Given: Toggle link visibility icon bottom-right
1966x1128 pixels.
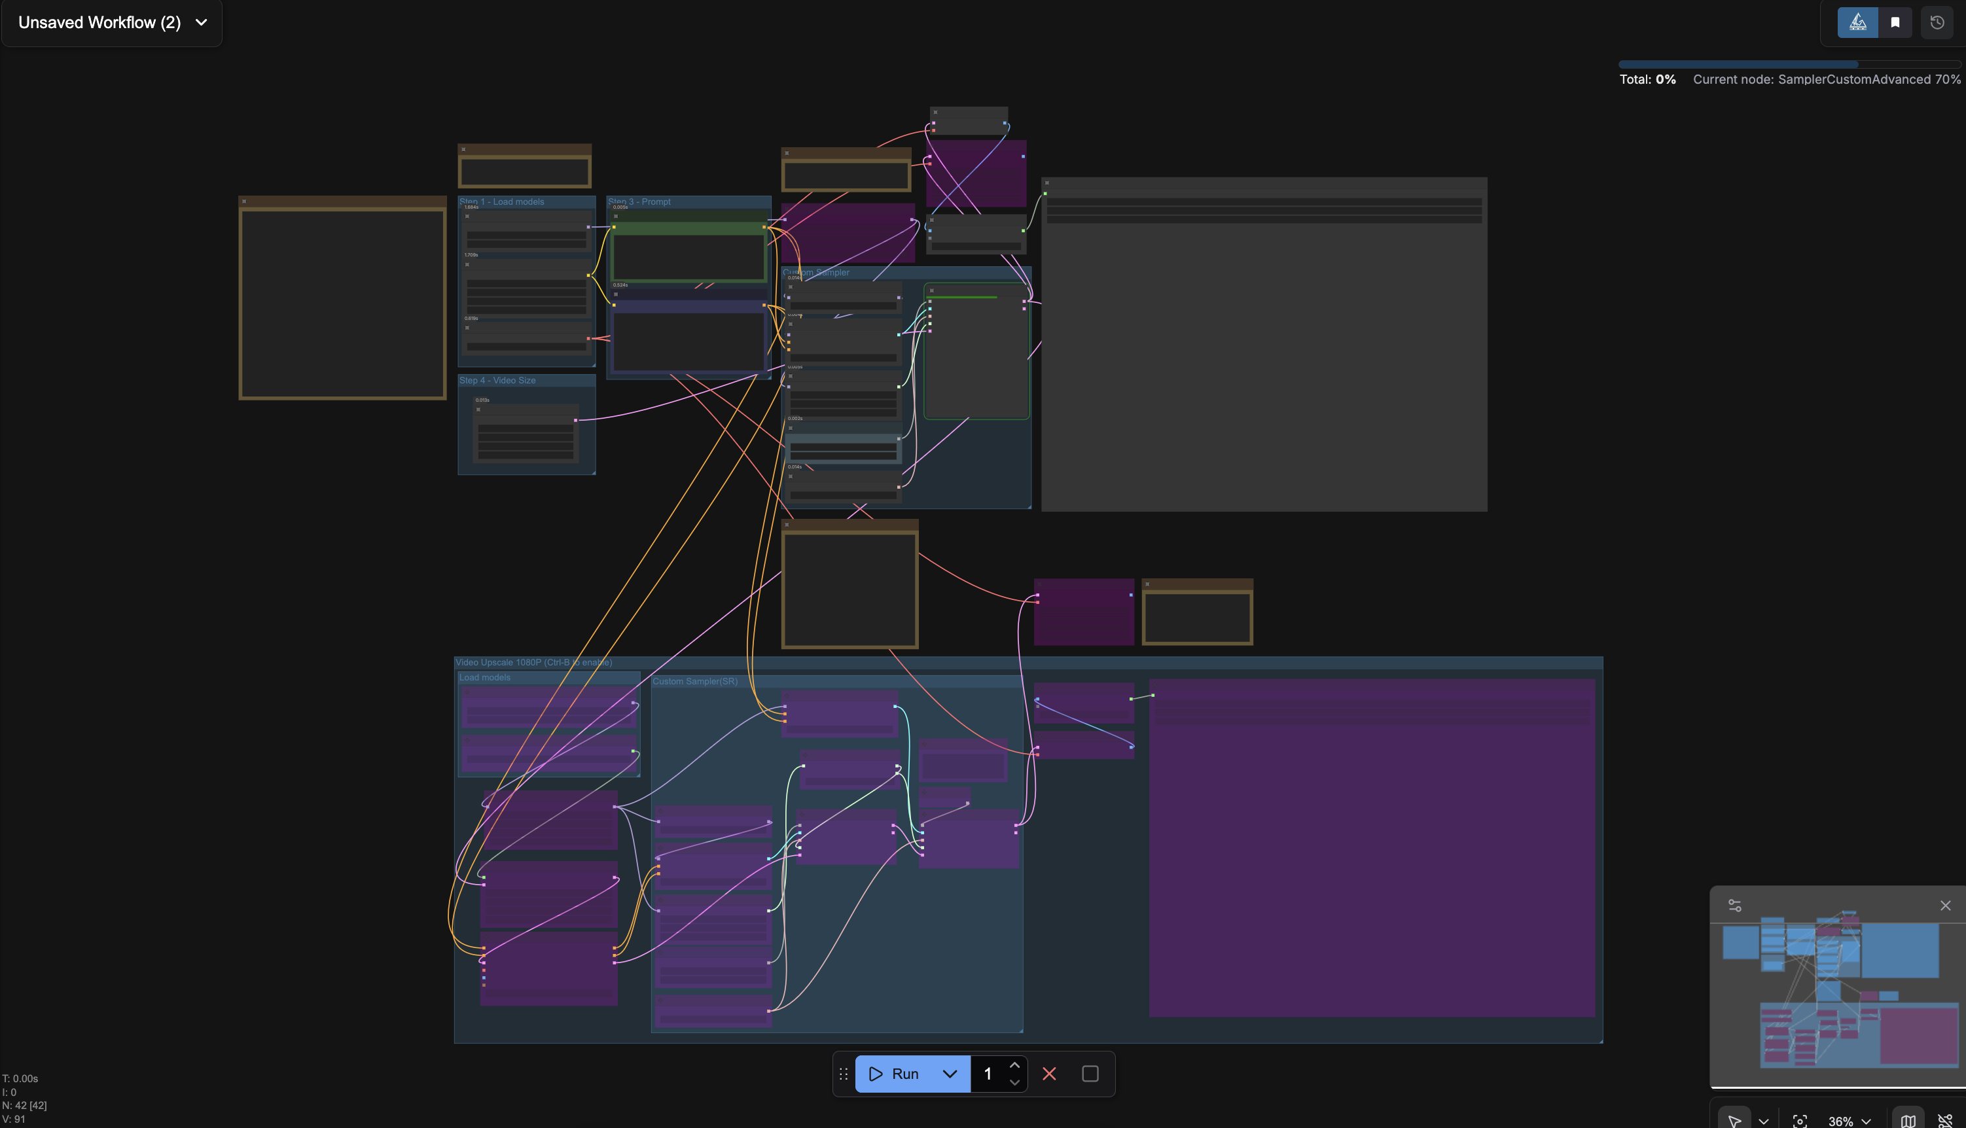Looking at the screenshot, I should pos(1945,1120).
